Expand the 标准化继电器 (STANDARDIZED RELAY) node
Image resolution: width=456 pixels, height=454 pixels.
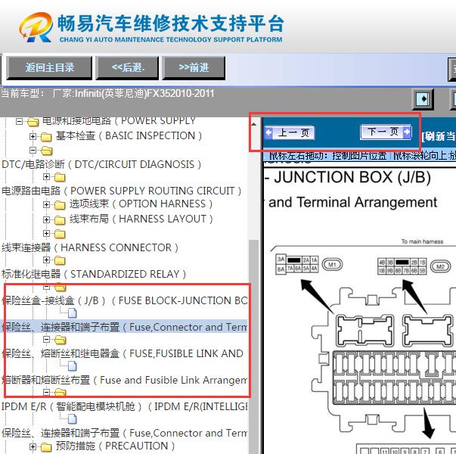(46, 260)
